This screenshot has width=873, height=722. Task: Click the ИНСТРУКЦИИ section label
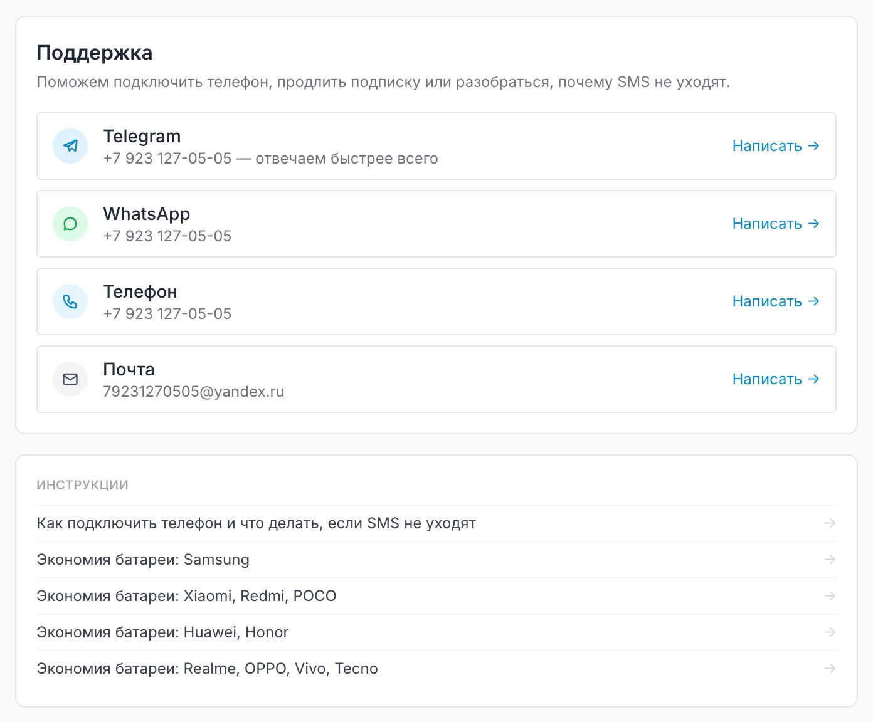[83, 485]
